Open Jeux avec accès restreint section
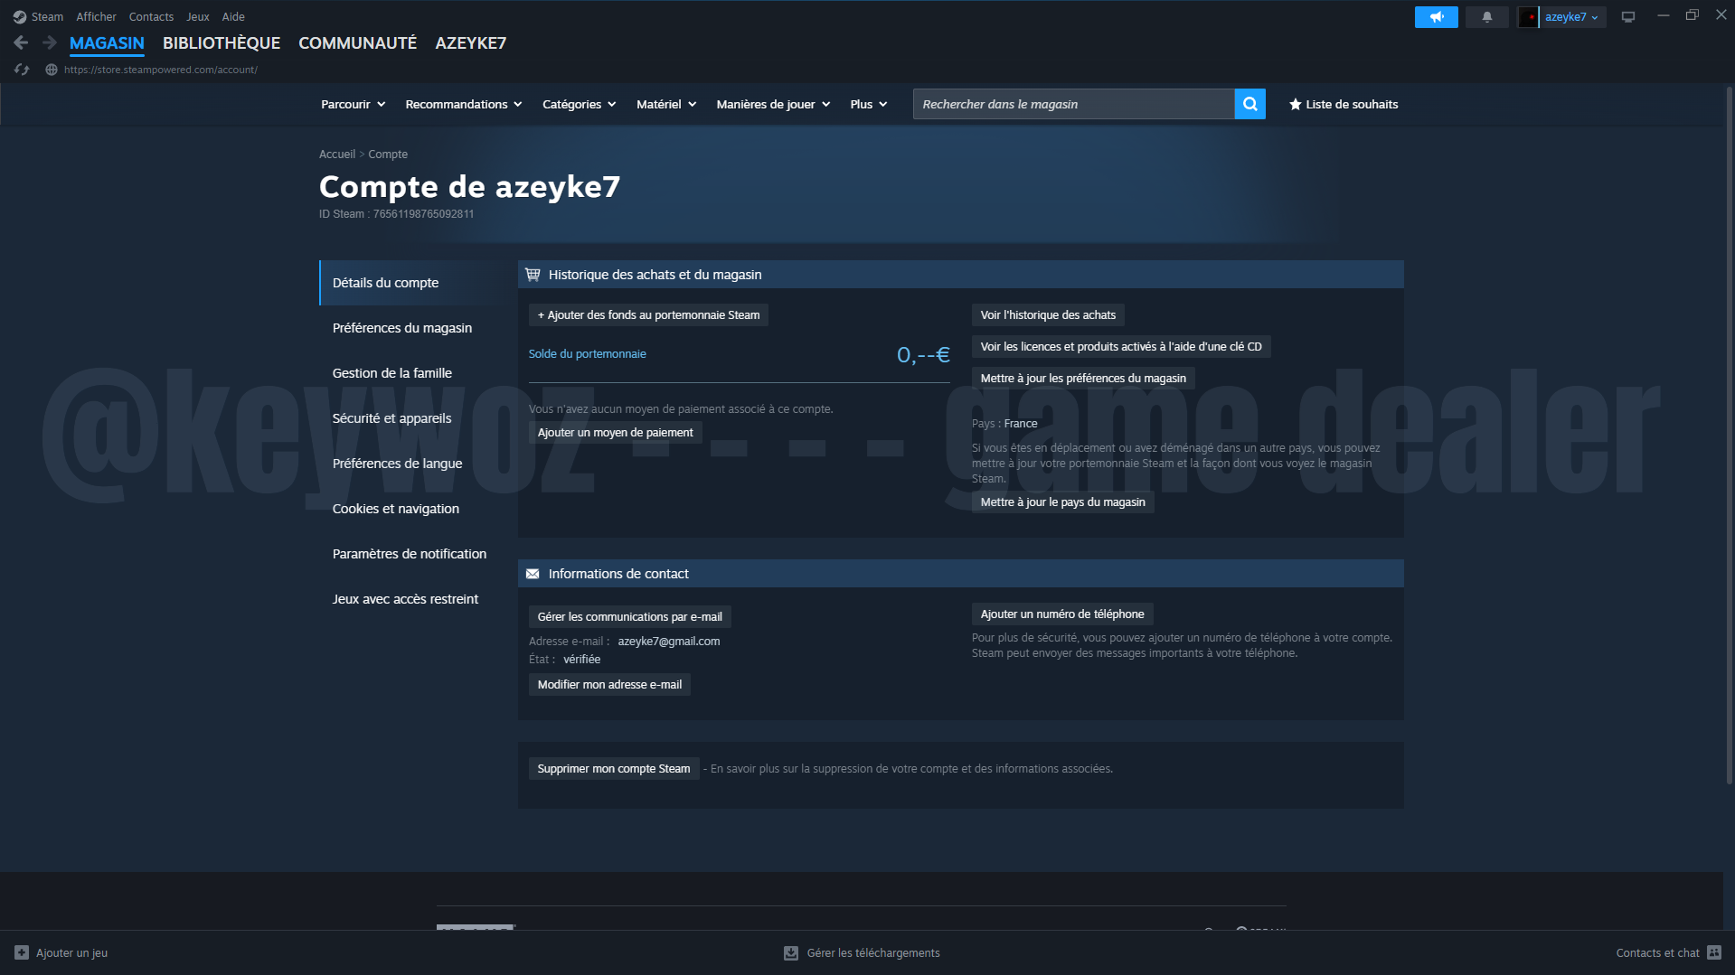This screenshot has height=975, width=1735. pyautogui.click(x=405, y=599)
